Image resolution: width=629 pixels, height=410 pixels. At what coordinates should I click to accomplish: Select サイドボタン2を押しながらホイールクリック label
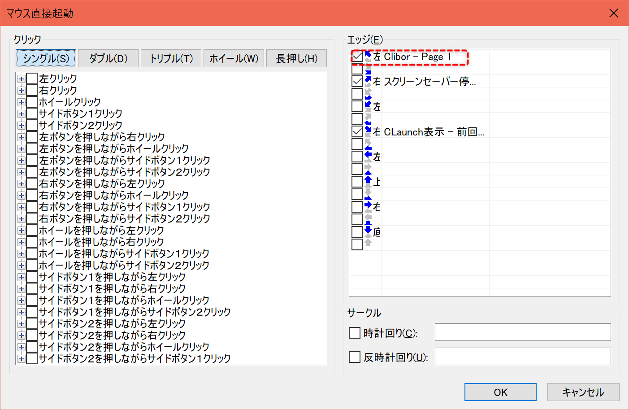point(124,347)
